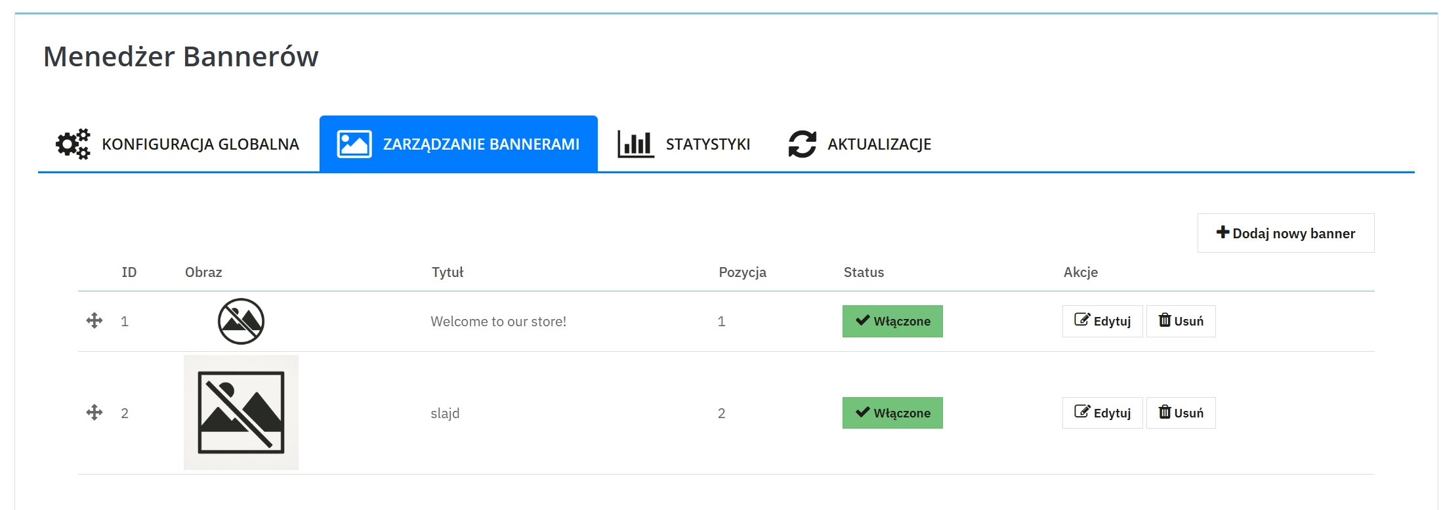This screenshot has height=510, width=1441.
Task: Click the plus icon on Dodaj nowy banner
Action: click(1222, 232)
